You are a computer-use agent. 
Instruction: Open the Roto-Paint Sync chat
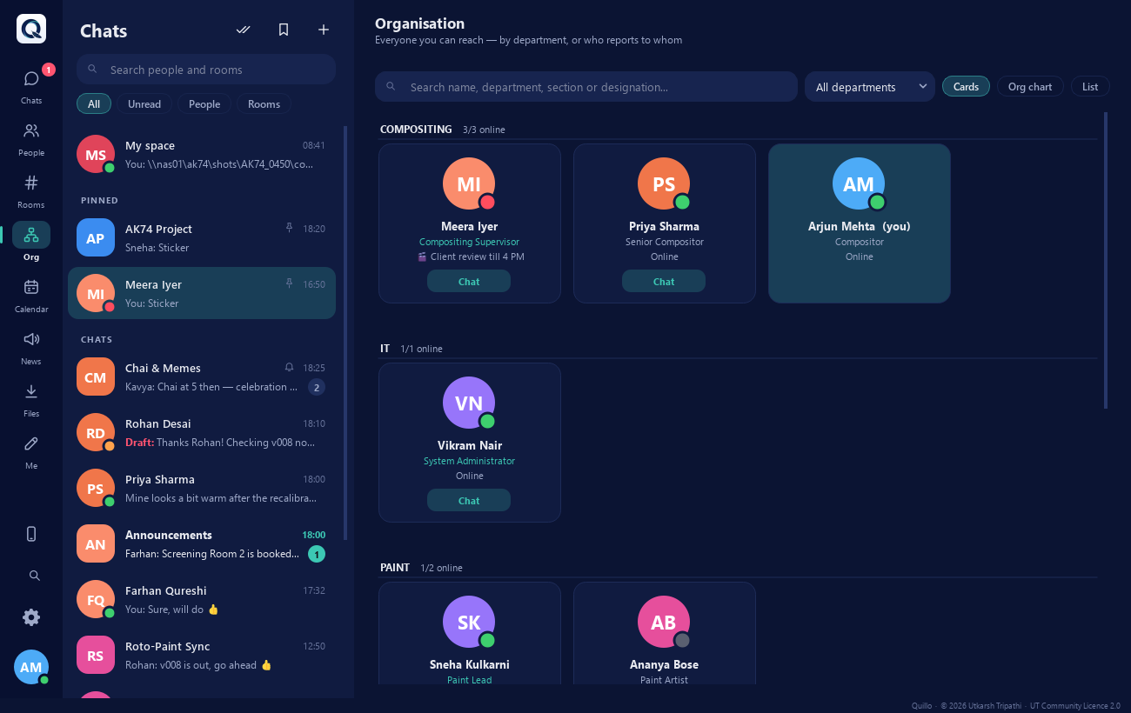pos(202,655)
